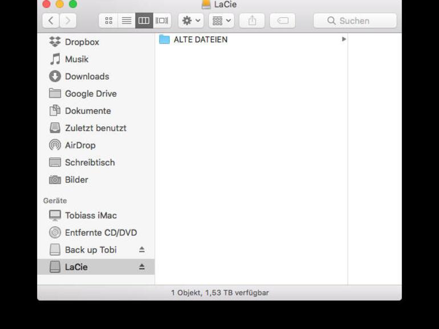Select Back up Tobi drive
439x329 pixels.
[91, 250]
